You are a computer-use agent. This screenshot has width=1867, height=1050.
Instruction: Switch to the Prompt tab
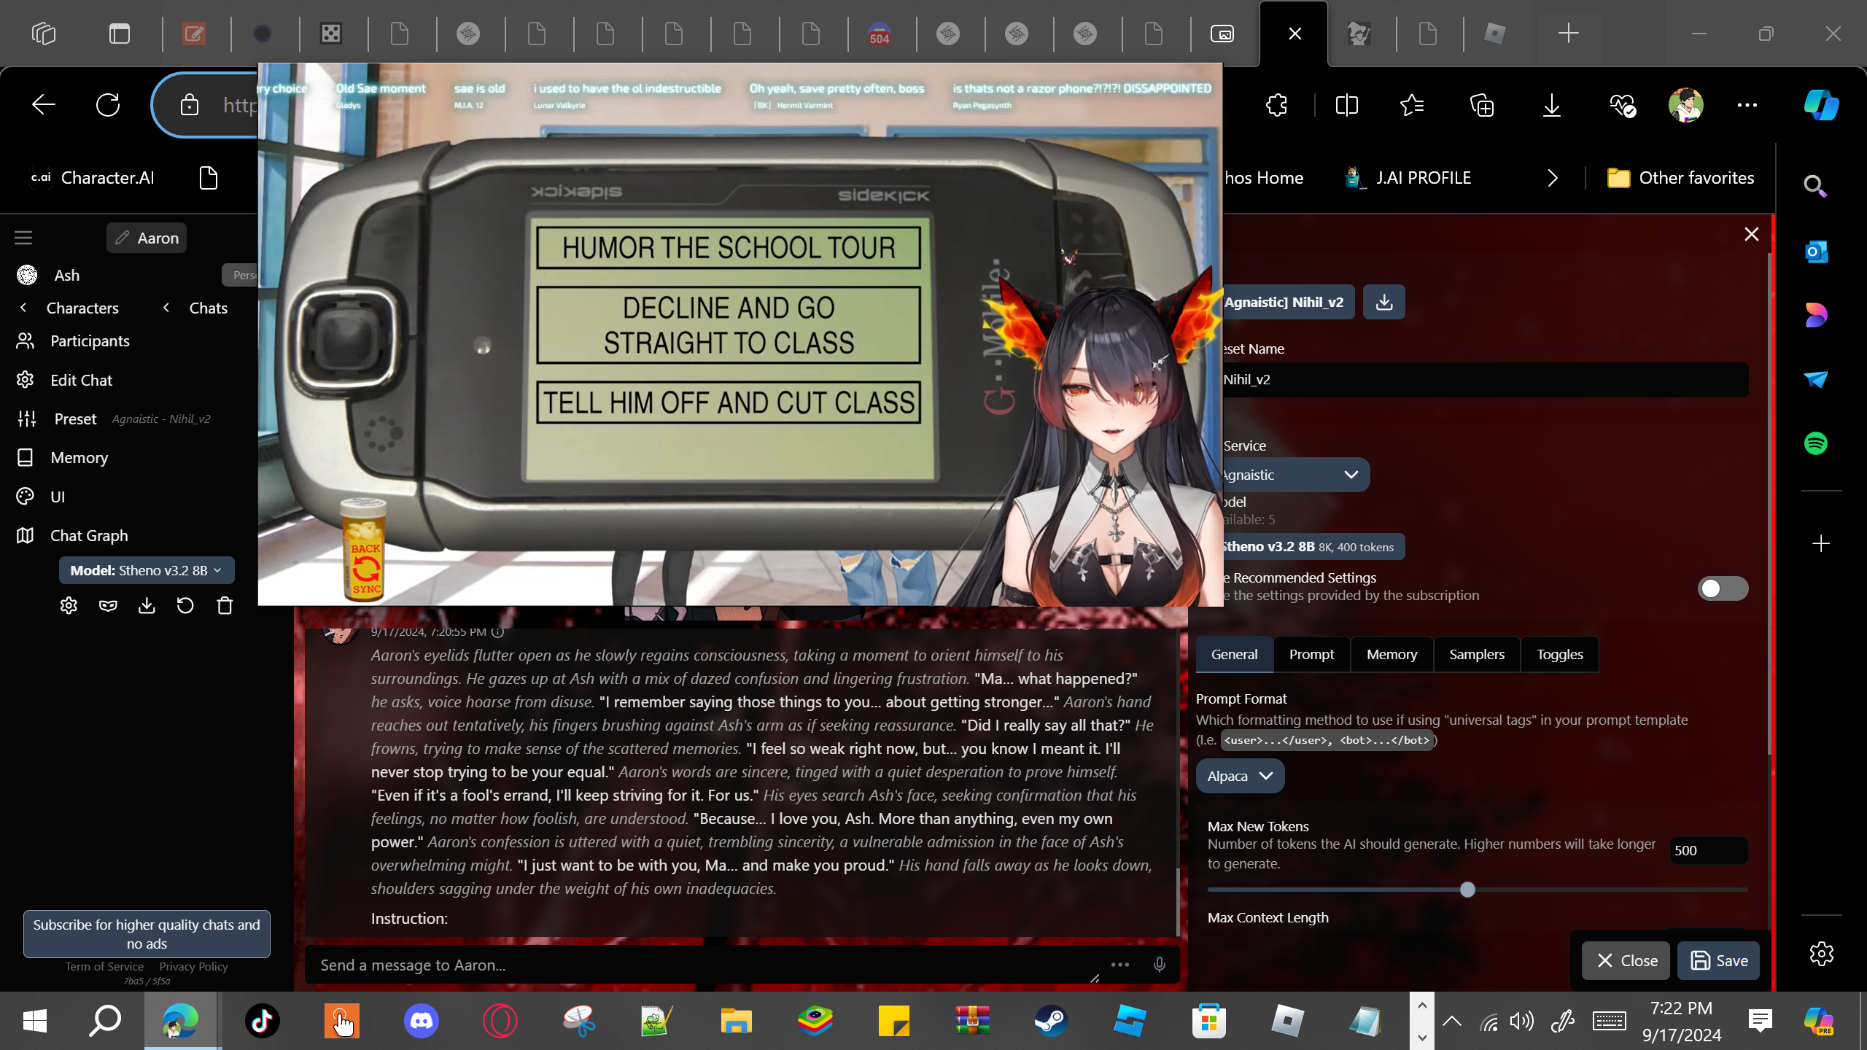point(1311,654)
